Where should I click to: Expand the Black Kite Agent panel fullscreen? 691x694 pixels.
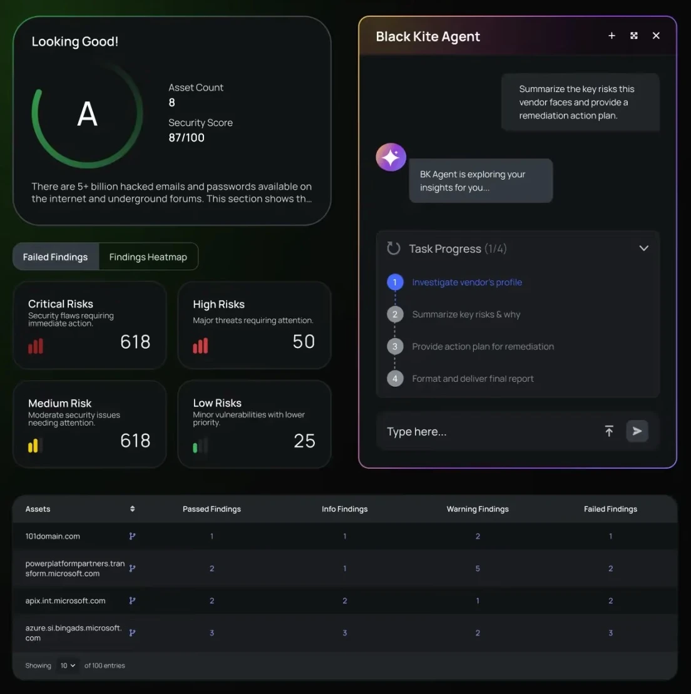click(x=634, y=36)
